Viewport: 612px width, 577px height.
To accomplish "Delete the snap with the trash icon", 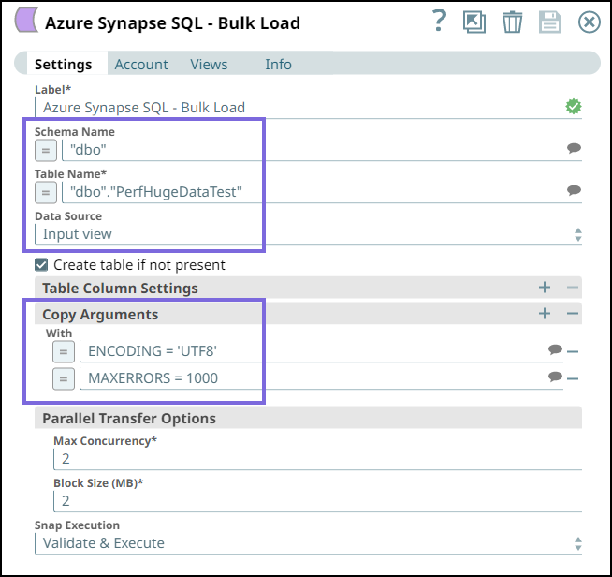I will pos(512,22).
